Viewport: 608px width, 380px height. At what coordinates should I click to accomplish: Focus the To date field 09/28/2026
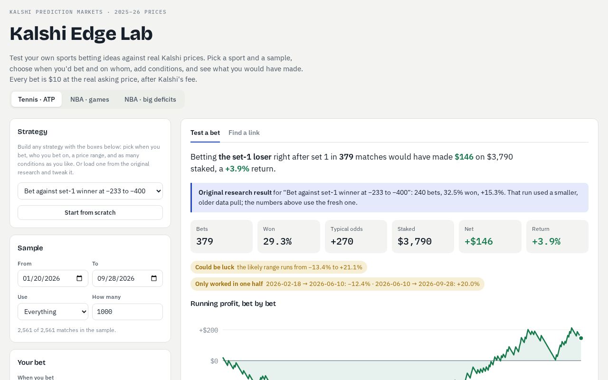(x=127, y=278)
